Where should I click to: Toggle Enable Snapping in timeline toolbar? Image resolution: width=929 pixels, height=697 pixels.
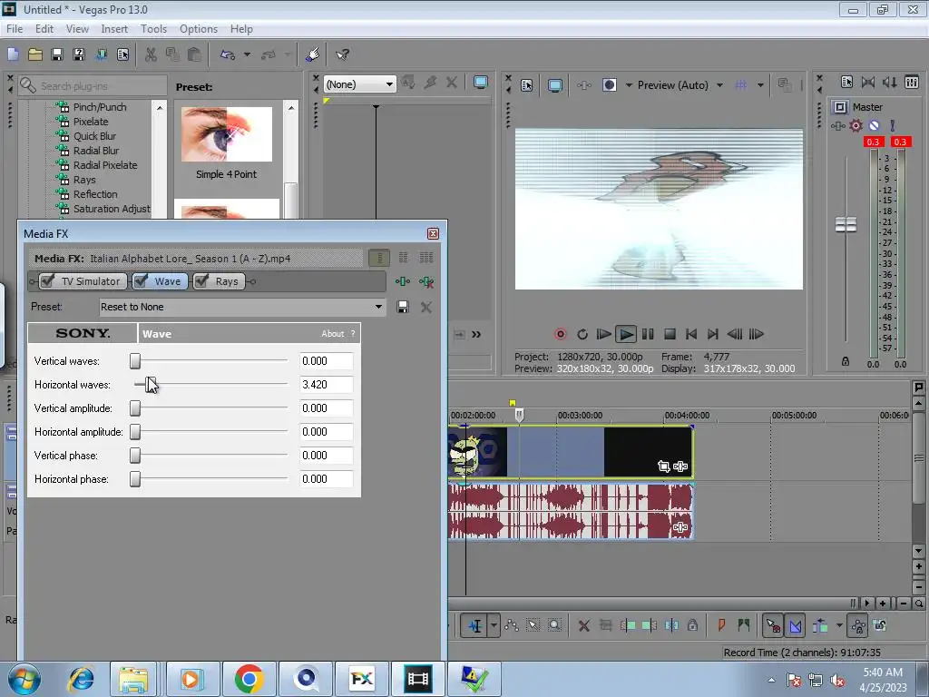click(x=773, y=625)
